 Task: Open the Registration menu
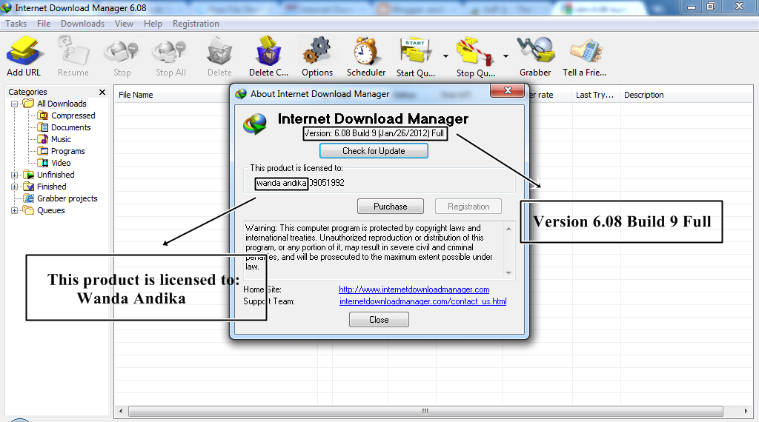coord(196,24)
